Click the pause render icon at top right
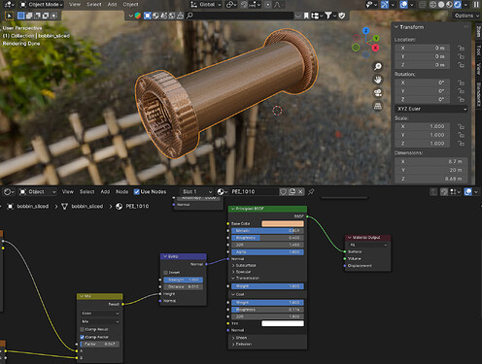The image size is (482, 364). pos(476,5)
